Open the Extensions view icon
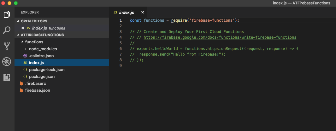Image resolution: width=336 pixels, height=131 pixels. (x=7, y=77)
